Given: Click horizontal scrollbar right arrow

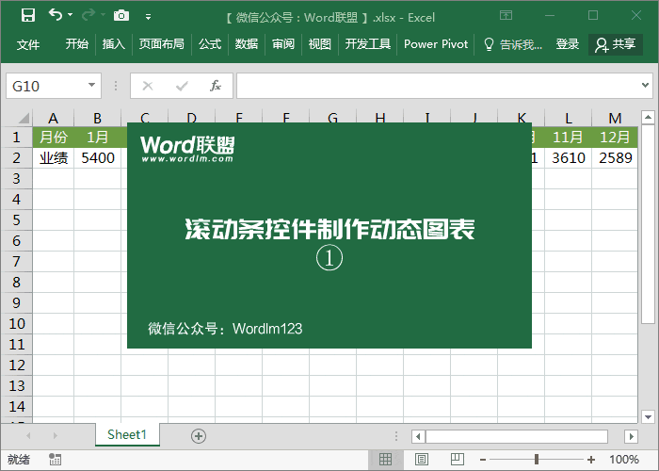Looking at the screenshot, I should coord(631,436).
